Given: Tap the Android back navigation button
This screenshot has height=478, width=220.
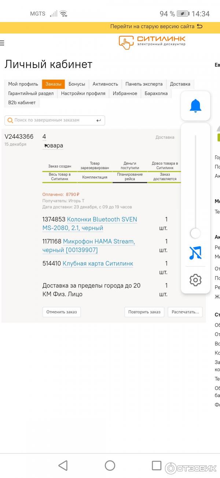Looking at the screenshot, I should click(63, 465).
